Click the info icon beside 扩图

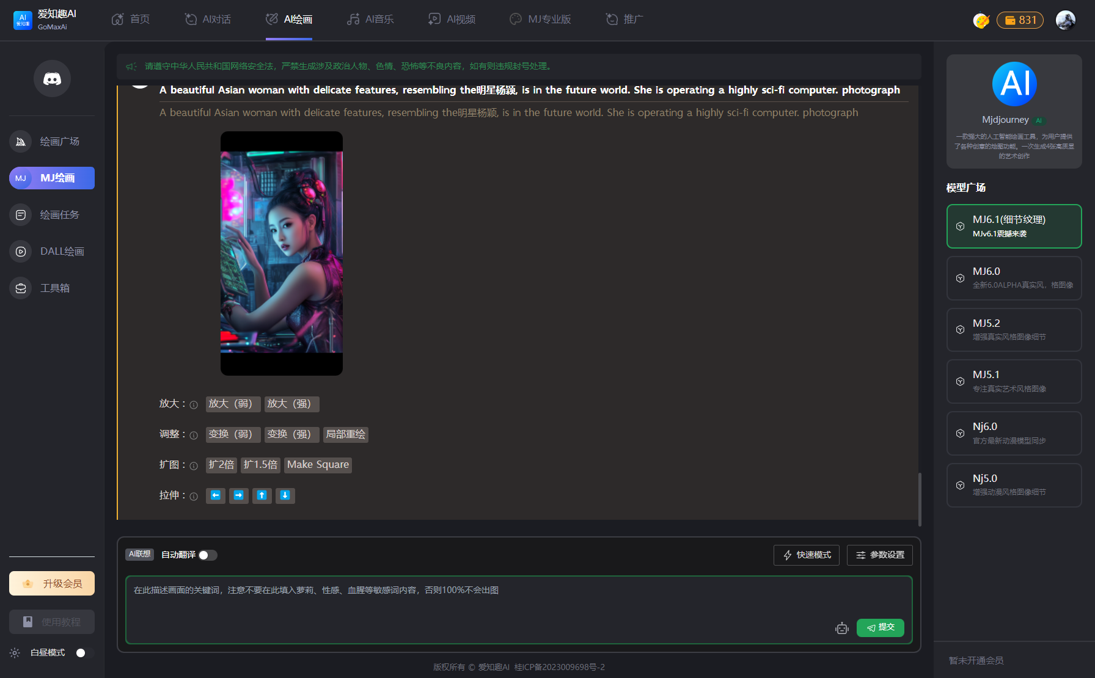click(194, 466)
